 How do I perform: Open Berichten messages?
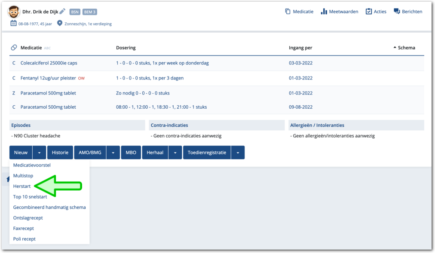tap(408, 12)
